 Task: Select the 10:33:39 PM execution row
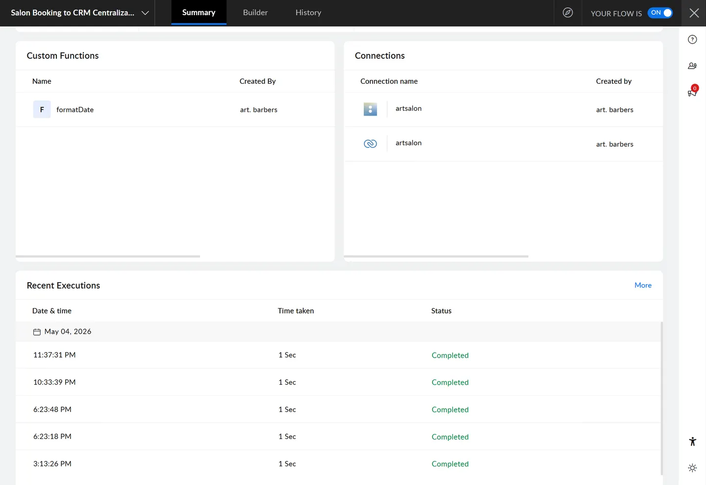coord(338,382)
